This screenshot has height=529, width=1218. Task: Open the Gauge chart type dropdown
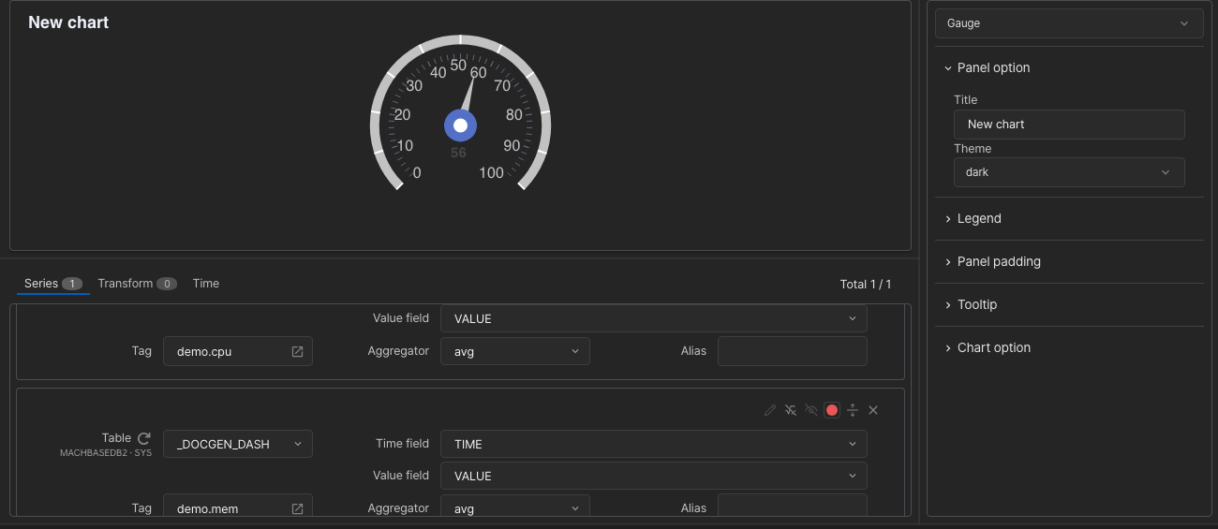click(x=1069, y=23)
